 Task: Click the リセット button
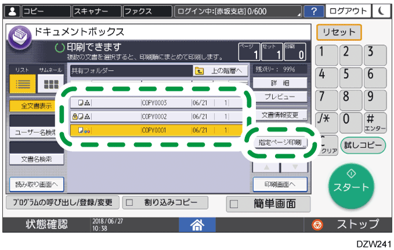[339, 32]
